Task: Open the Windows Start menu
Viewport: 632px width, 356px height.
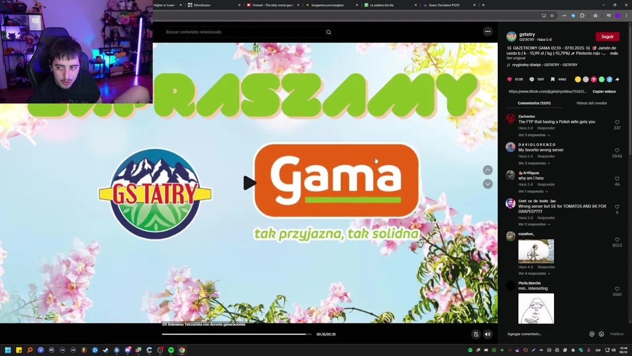Action: click(x=8, y=350)
